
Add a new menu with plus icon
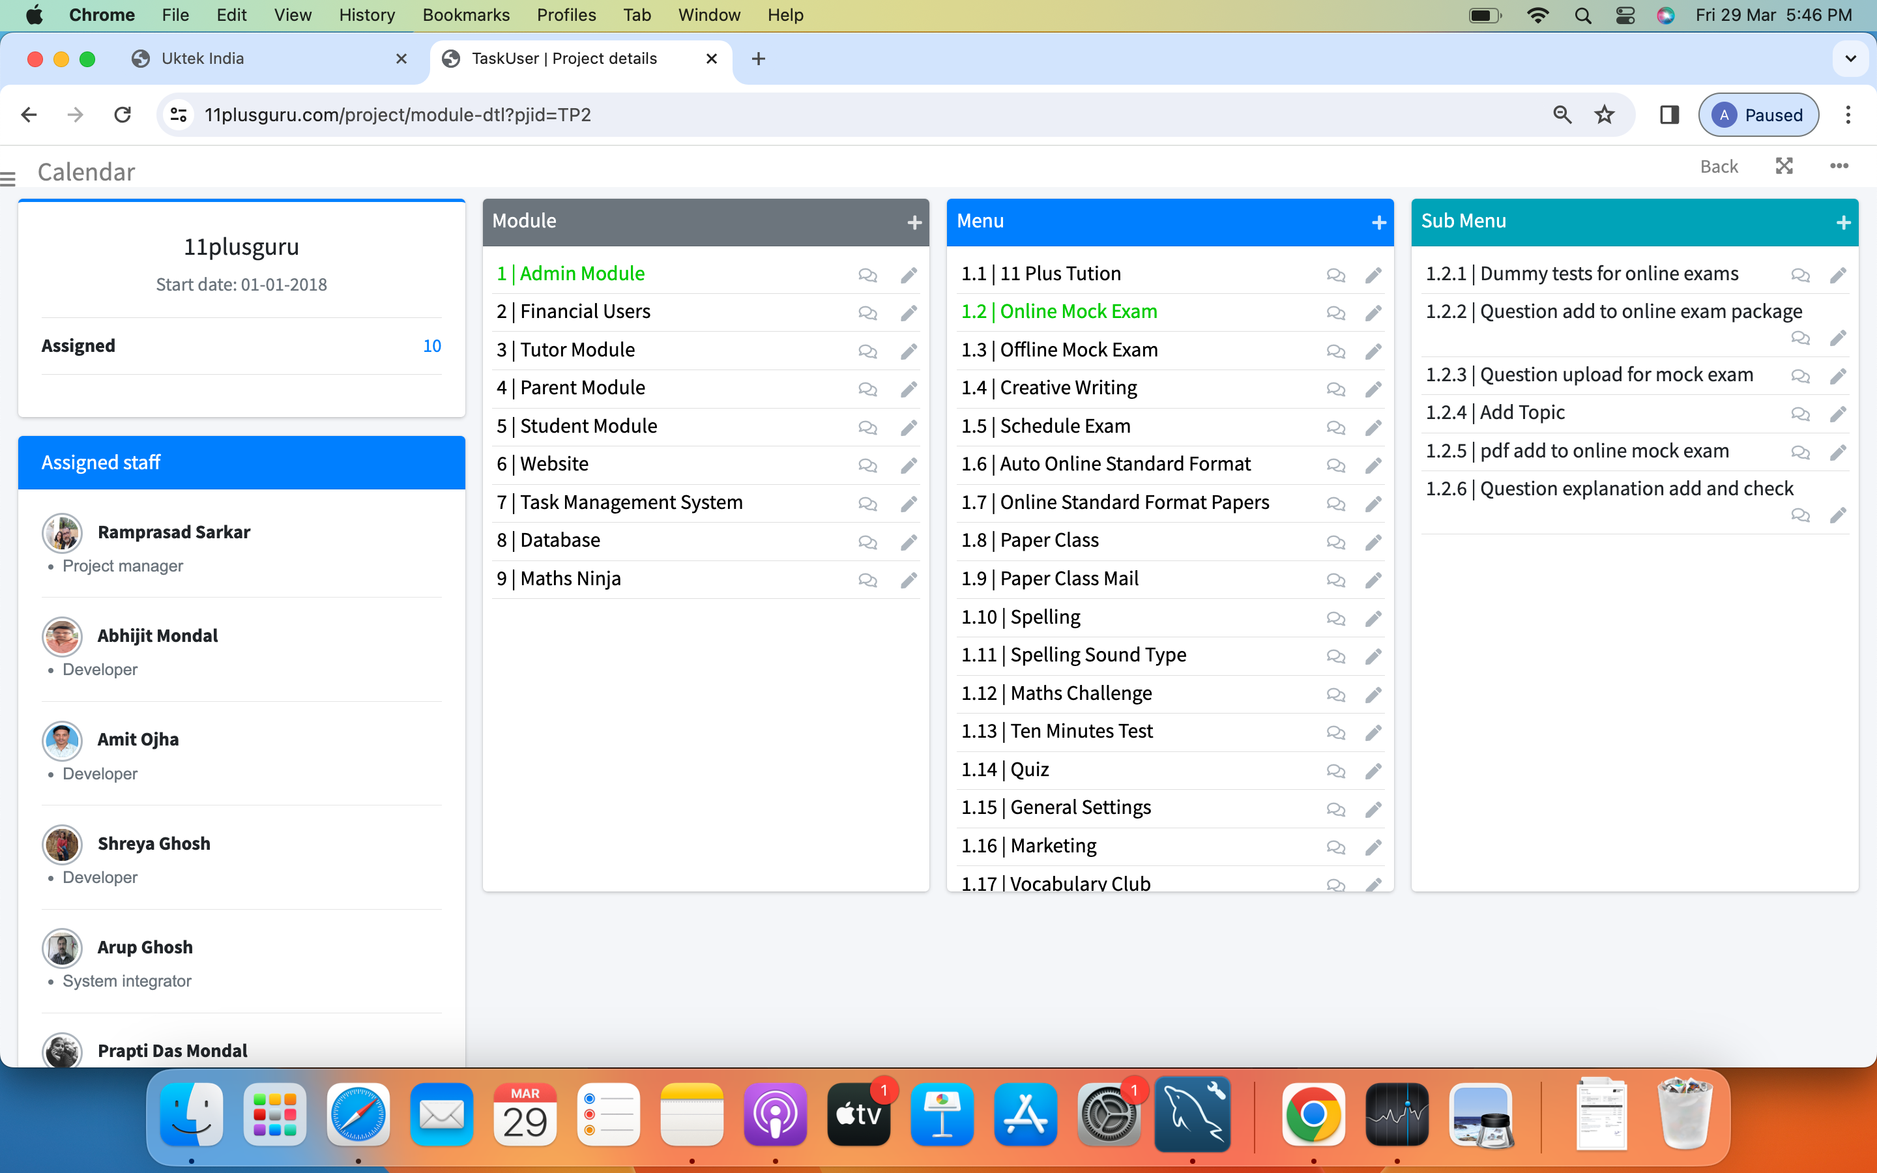pyautogui.click(x=1378, y=223)
